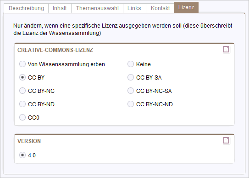Choose the CC BY-NC-SA license option
Image resolution: width=249 pixels, height=178 pixels.
point(131,91)
